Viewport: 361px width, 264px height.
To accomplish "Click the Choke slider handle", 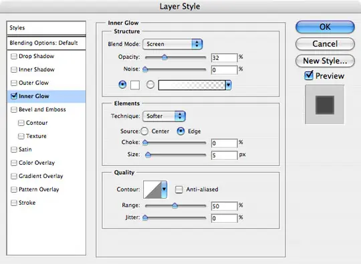I will tap(145, 143).
